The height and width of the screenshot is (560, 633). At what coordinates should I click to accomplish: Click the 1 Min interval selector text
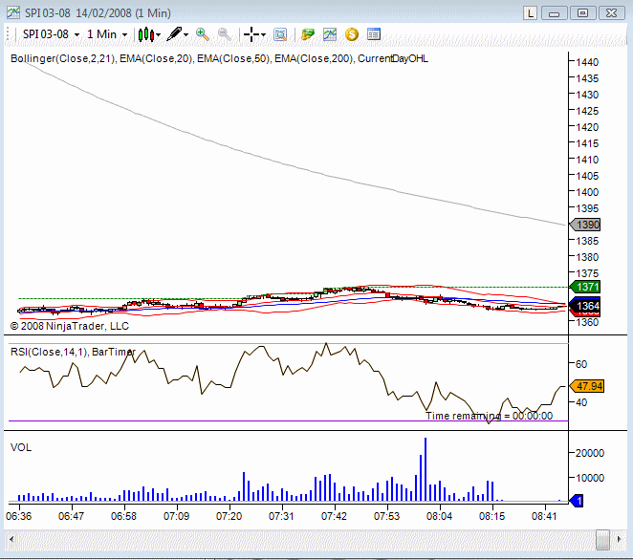(x=101, y=34)
